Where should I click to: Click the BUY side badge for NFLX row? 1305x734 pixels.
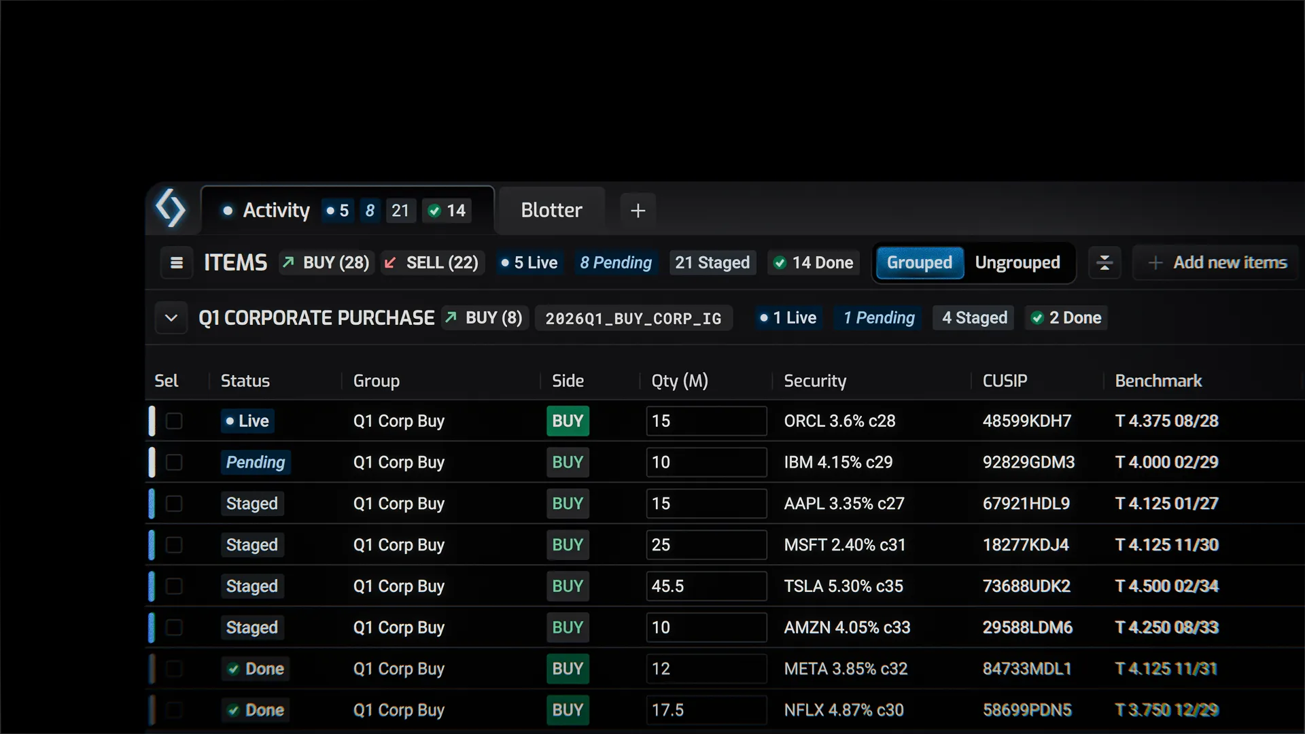tap(568, 710)
